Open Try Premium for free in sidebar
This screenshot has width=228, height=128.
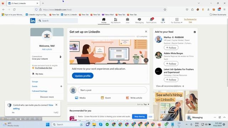[43, 68]
